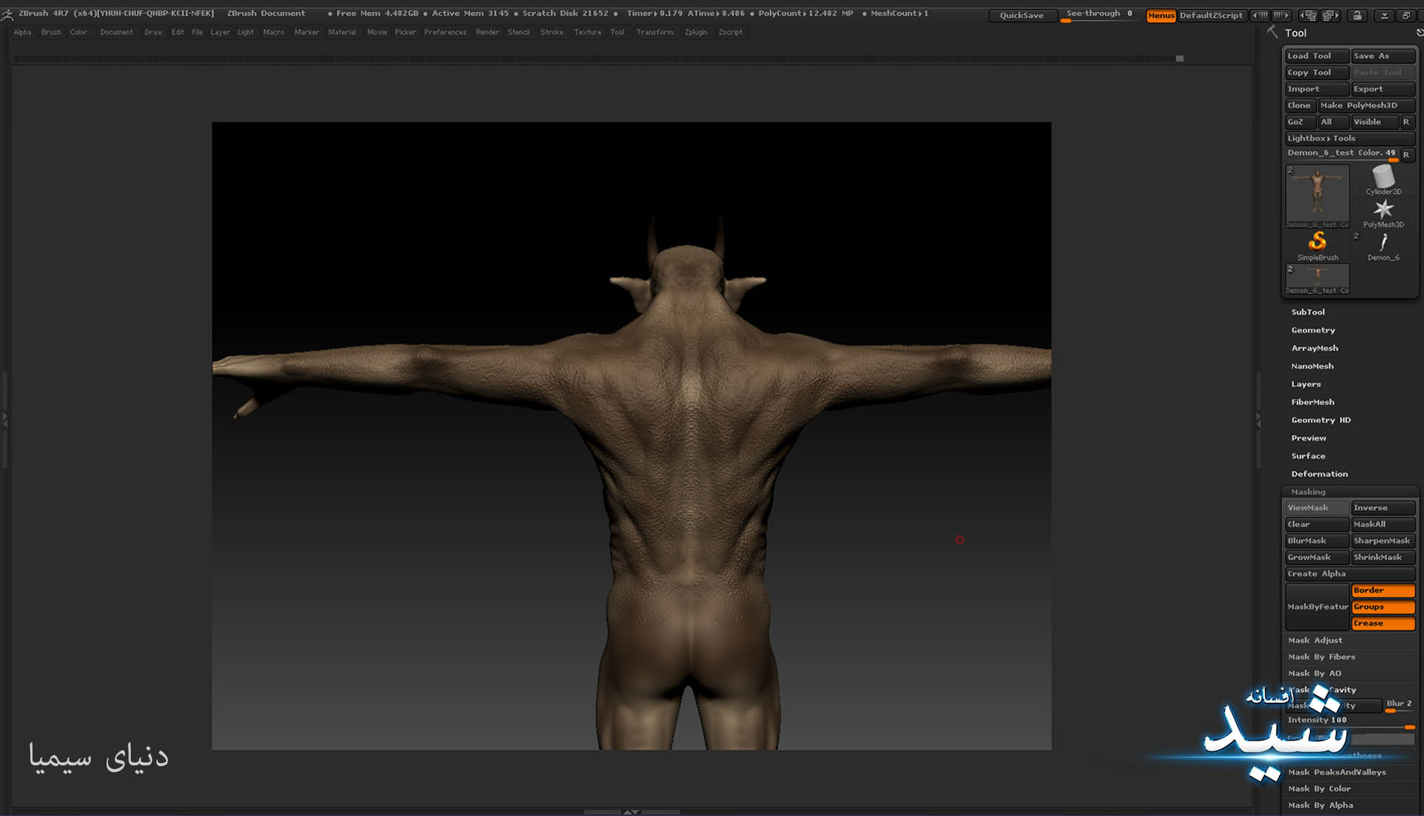Disable the Border mask feature option

coord(1382,590)
